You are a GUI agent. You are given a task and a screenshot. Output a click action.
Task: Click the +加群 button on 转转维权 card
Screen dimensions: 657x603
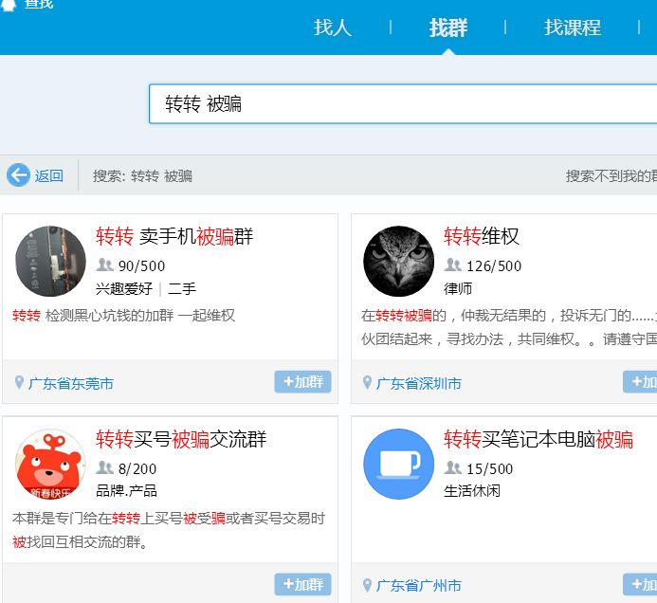point(640,382)
